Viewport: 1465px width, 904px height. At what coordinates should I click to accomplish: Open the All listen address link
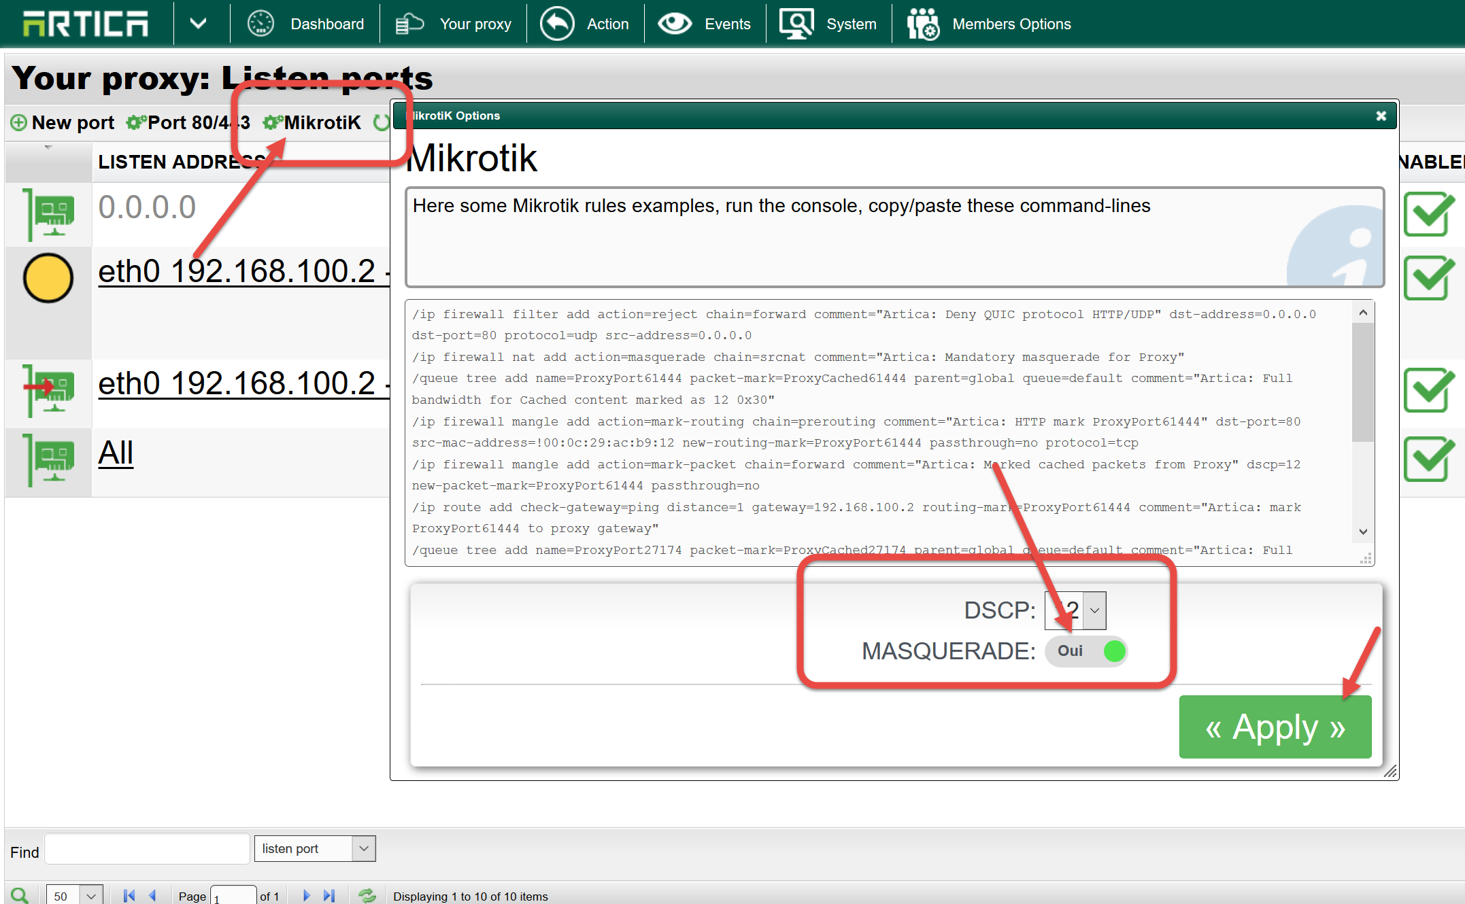pyautogui.click(x=116, y=453)
